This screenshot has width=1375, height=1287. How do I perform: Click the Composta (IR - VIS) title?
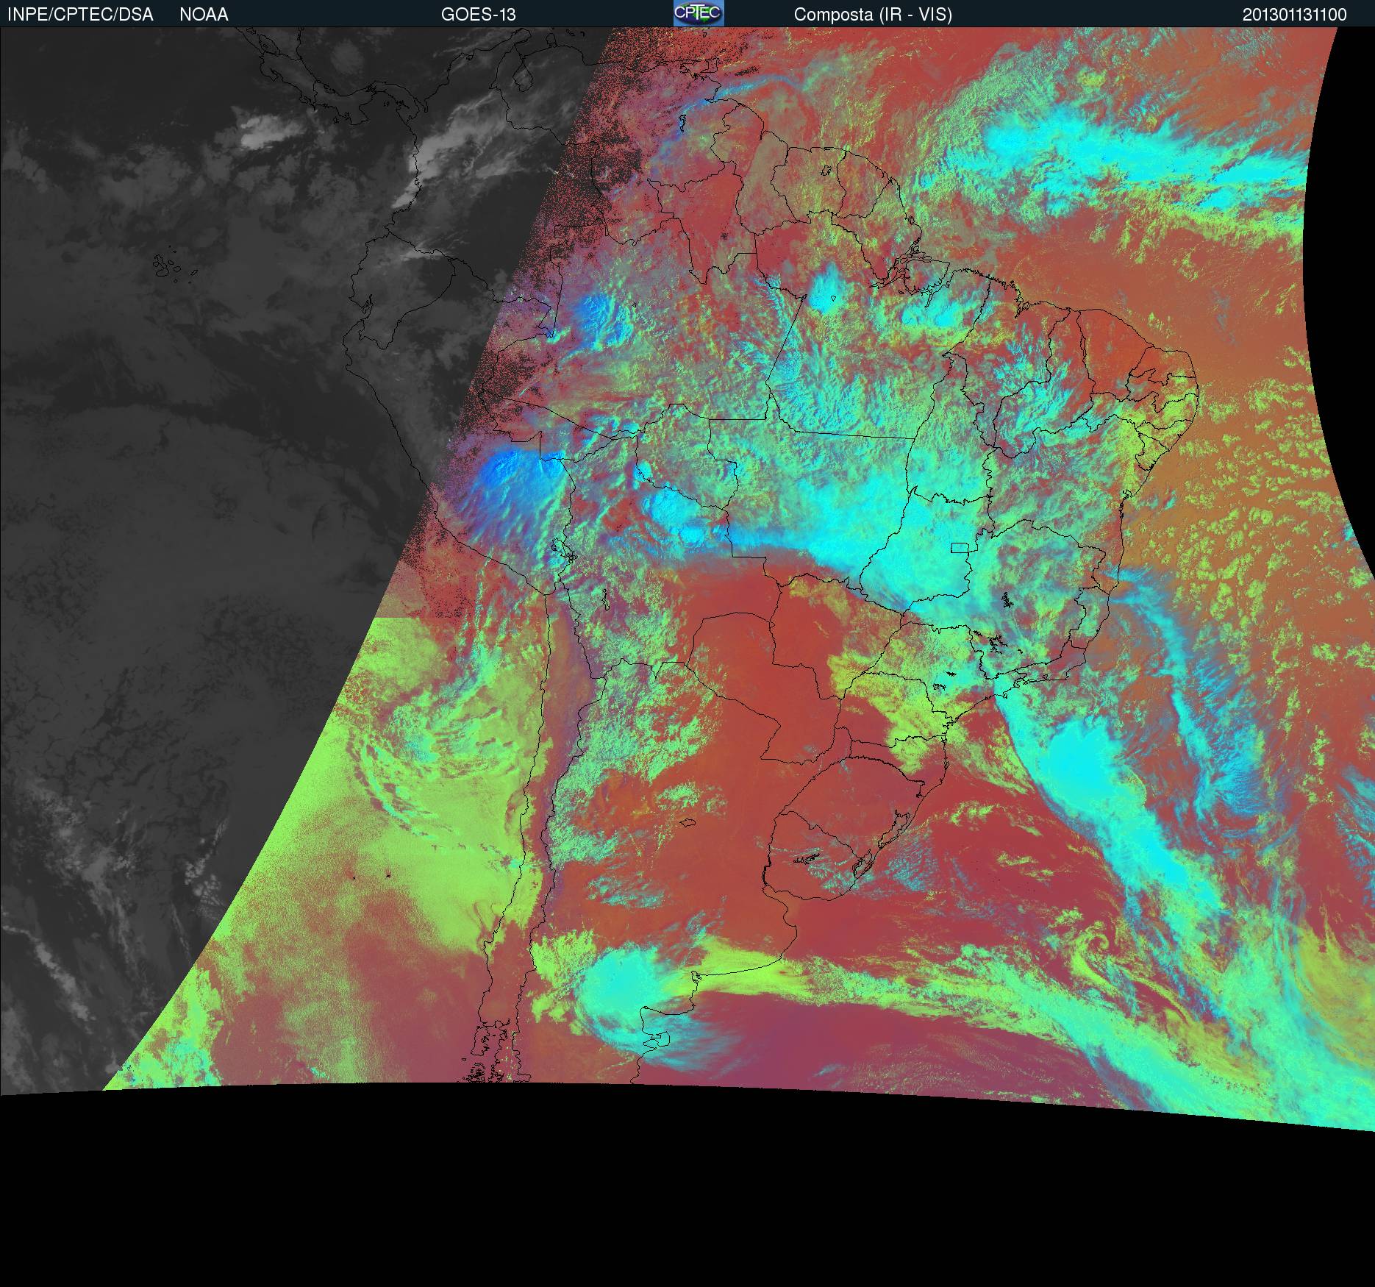click(872, 15)
